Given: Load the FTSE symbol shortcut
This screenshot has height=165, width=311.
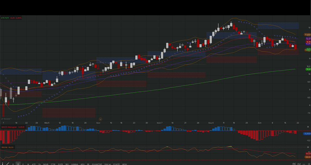Looking at the screenshot, I should (x=53, y=164).
